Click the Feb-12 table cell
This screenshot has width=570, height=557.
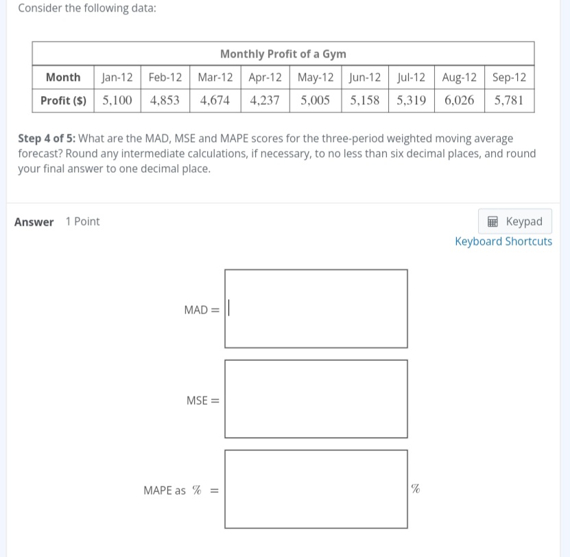(165, 77)
